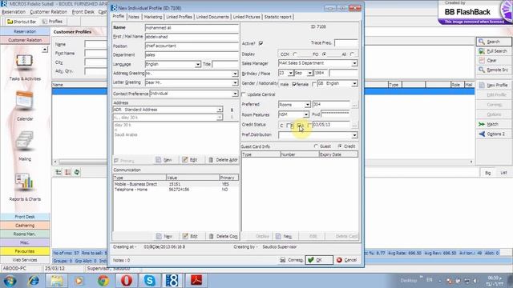Viewport: 513px width, 288px height.
Task: Click the Search button with magnifier icon
Action: (494, 42)
